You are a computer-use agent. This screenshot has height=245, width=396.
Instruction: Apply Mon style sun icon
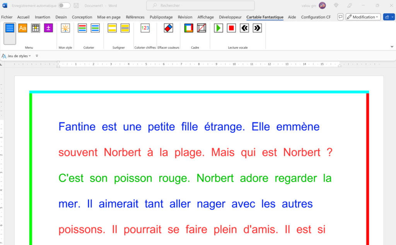click(x=65, y=28)
